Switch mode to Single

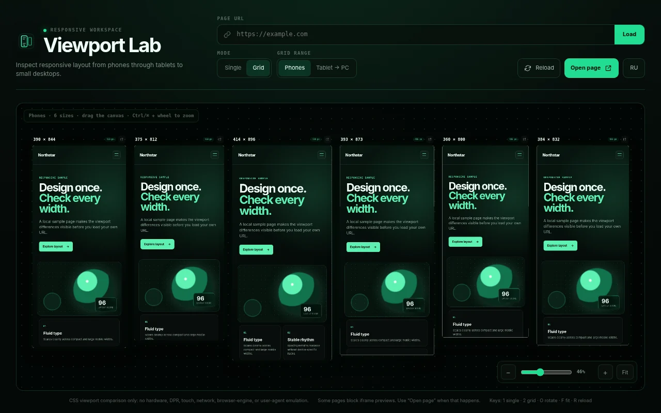tap(233, 68)
